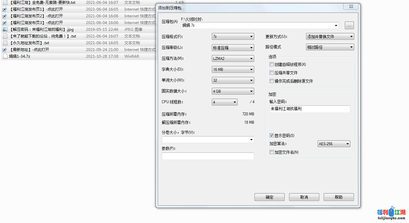Click the browse "..." button for archive path
Screen dimensions: 409x223
349,25
